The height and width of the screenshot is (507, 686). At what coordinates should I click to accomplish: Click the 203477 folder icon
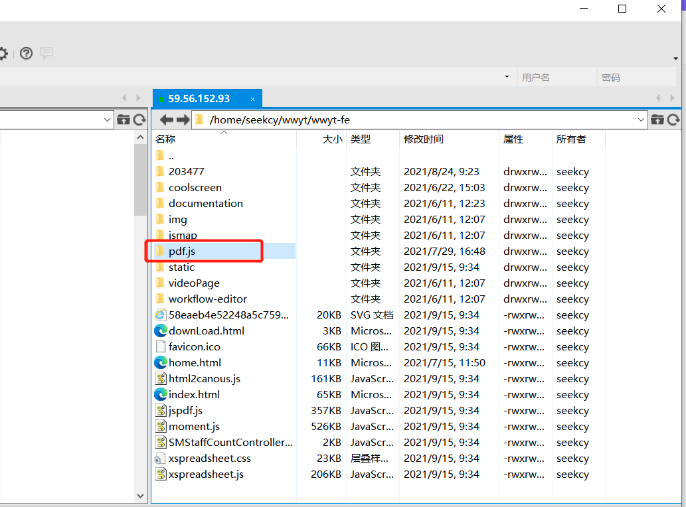[160, 171]
